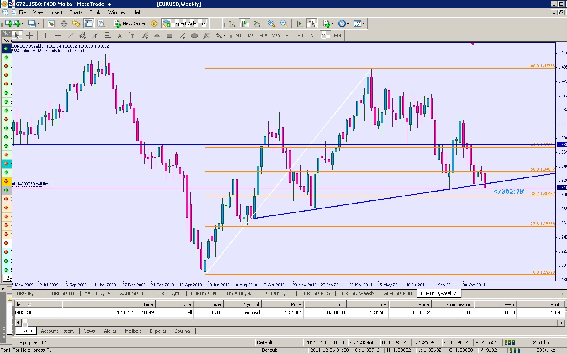
Task: Click the Commission column header
Action: coord(453,304)
